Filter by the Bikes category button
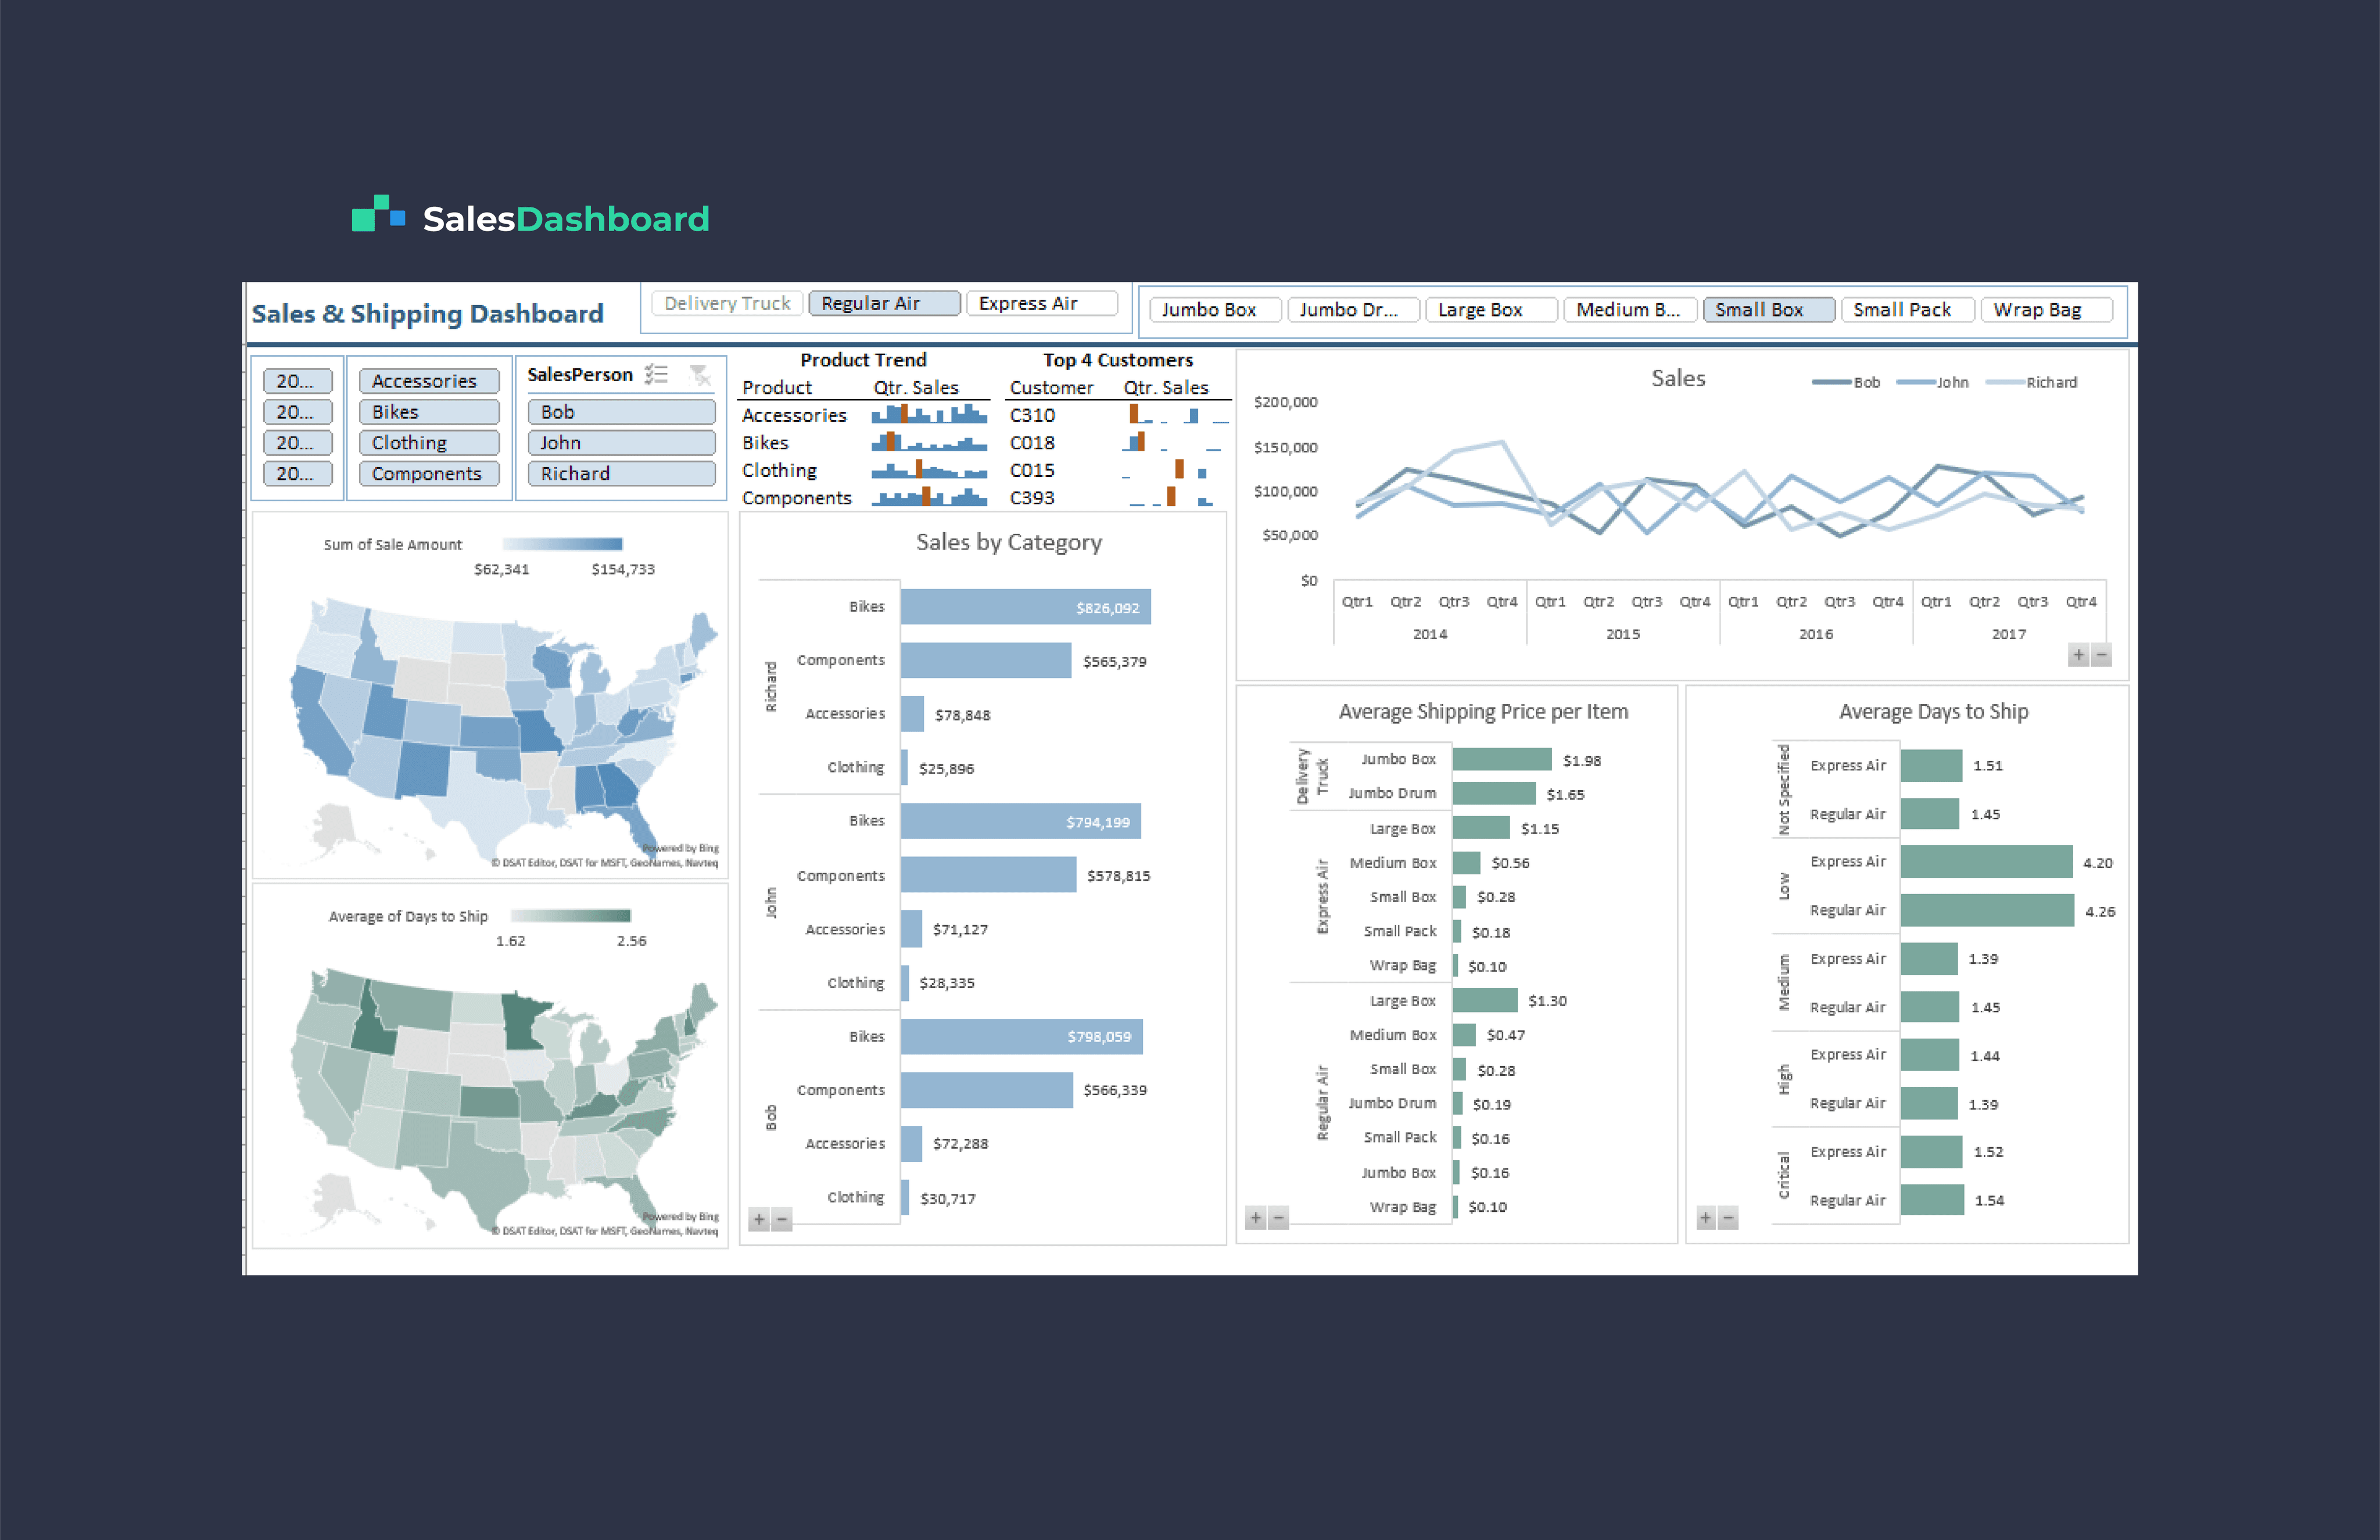This screenshot has height=1540, width=2380. pos(429,412)
